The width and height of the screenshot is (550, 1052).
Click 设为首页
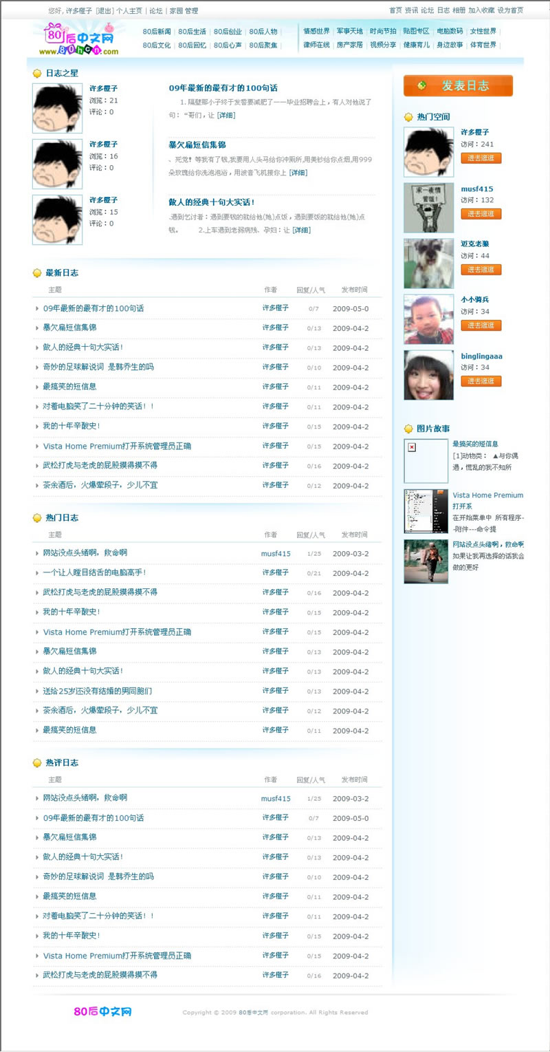pyautogui.click(x=510, y=10)
